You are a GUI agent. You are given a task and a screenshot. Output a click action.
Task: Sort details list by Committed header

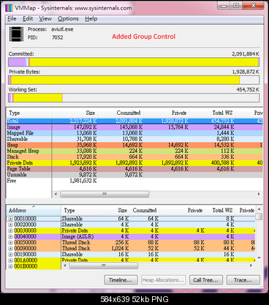[x=145, y=211]
